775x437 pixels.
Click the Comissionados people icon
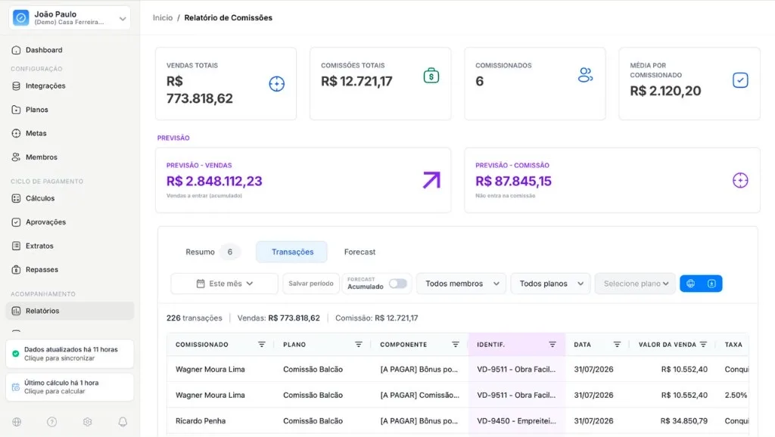[x=585, y=75]
